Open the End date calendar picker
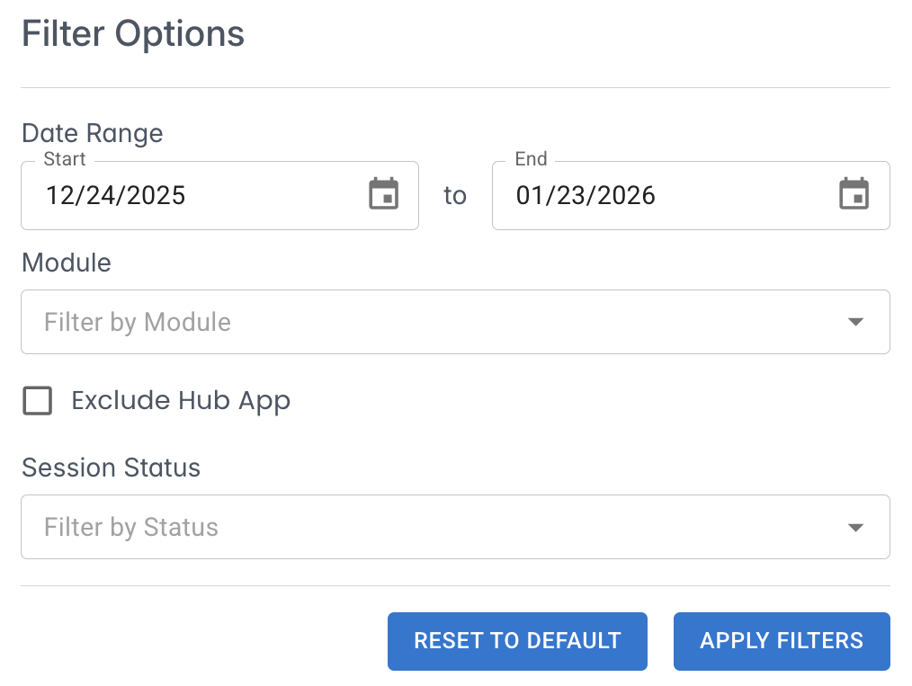Image resolution: width=912 pixels, height=686 pixels. click(x=854, y=194)
